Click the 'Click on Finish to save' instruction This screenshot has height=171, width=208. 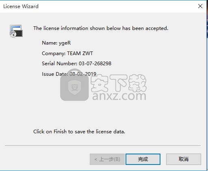pyautogui.click(x=79, y=132)
